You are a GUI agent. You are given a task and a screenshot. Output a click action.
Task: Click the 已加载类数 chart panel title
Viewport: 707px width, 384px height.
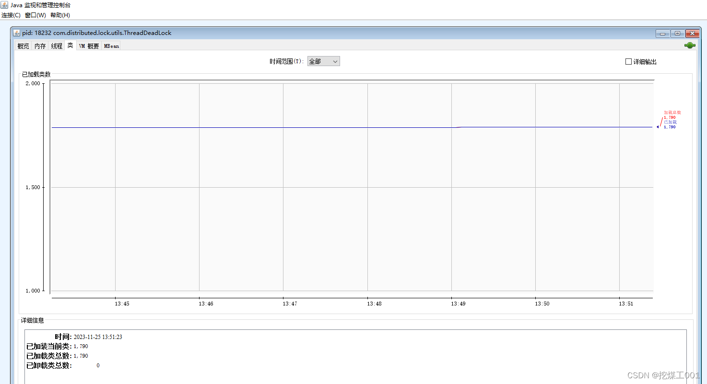tap(36, 74)
